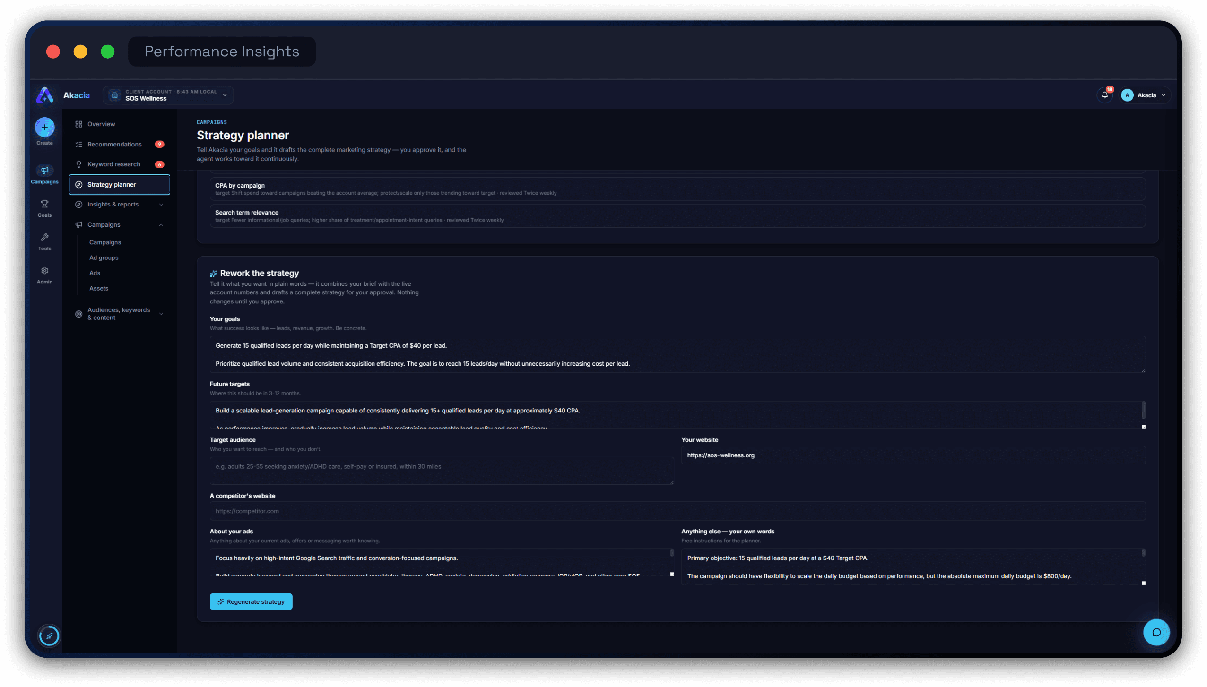Select Campaigns megaphone icon in rail
The height and width of the screenshot is (687, 1207).
[x=44, y=171]
